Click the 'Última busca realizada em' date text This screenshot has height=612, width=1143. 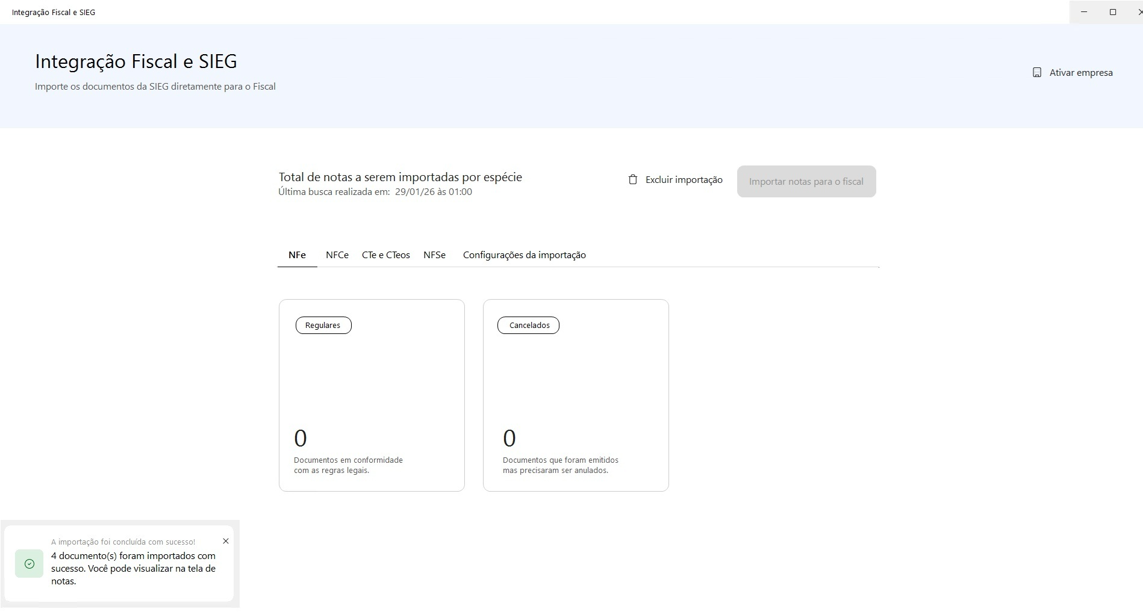(x=375, y=192)
